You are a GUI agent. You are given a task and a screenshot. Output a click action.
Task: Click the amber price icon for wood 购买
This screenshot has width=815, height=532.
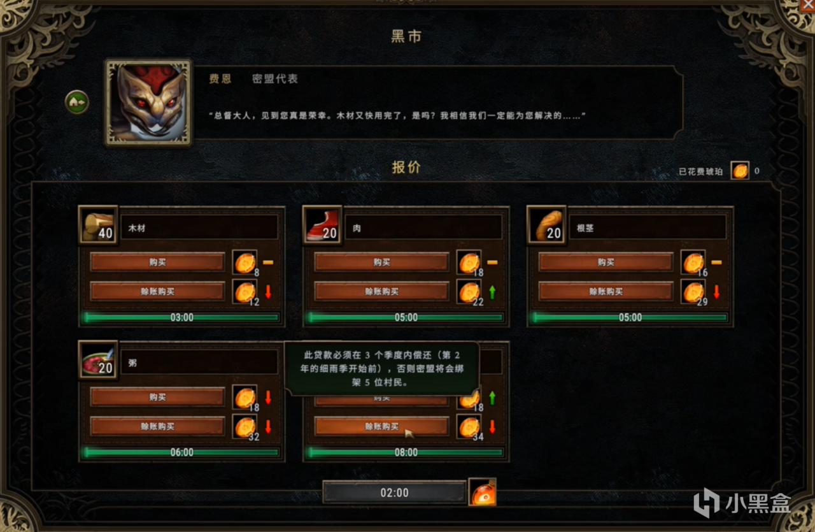click(x=244, y=262)
